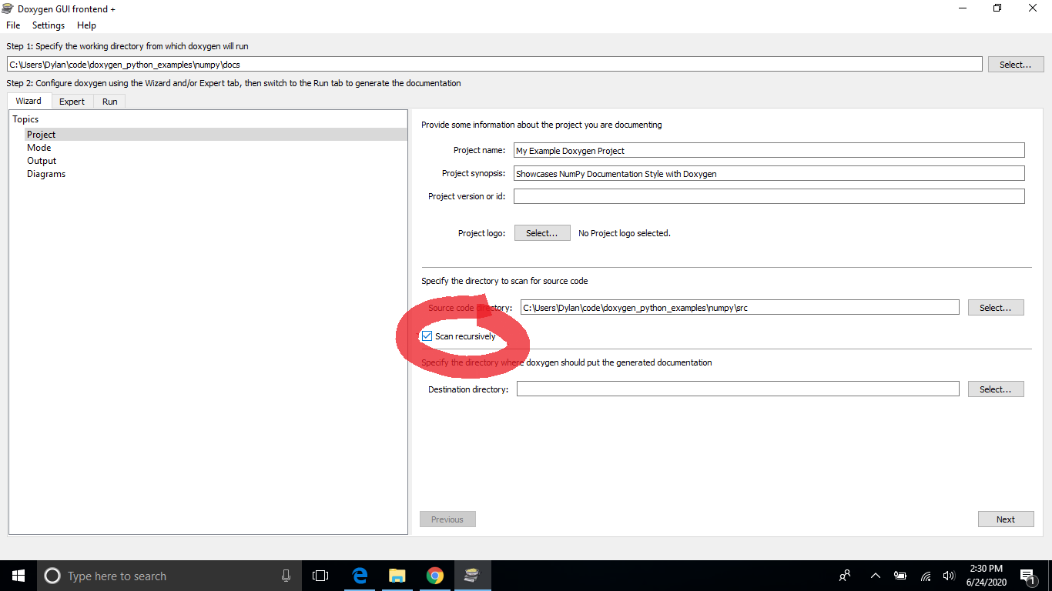Open Task View in the taskbar
This screenshot has height=591, width=1052.
(320, 576)
